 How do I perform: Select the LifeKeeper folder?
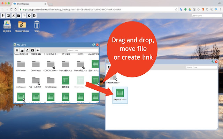point(21,66)
